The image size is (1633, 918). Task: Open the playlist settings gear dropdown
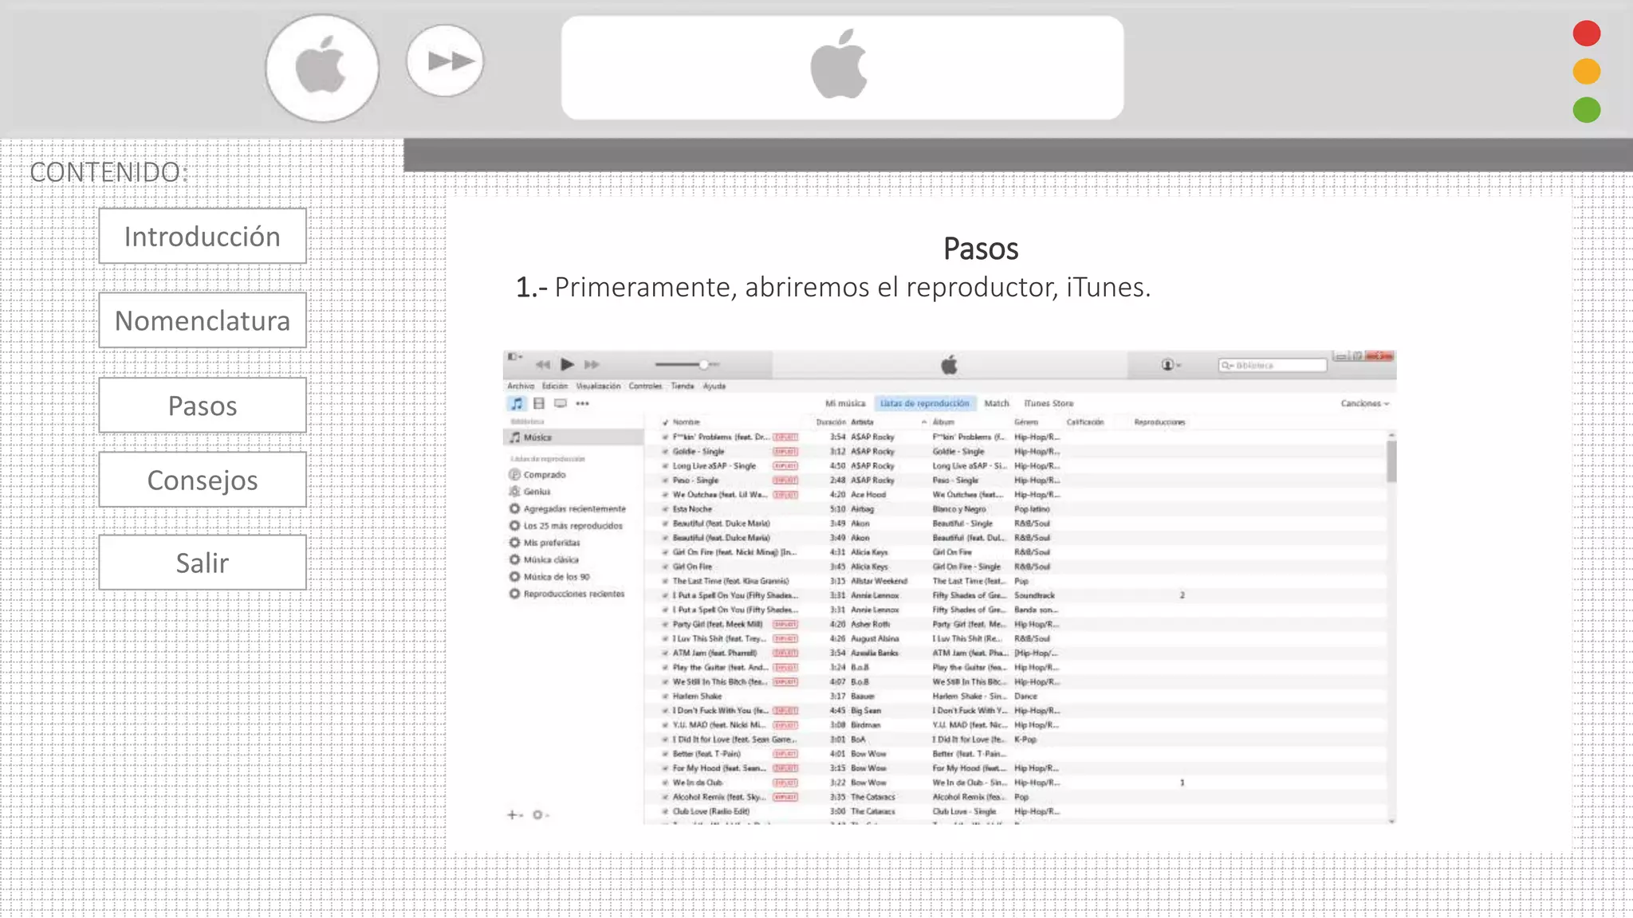pos(541,814)
